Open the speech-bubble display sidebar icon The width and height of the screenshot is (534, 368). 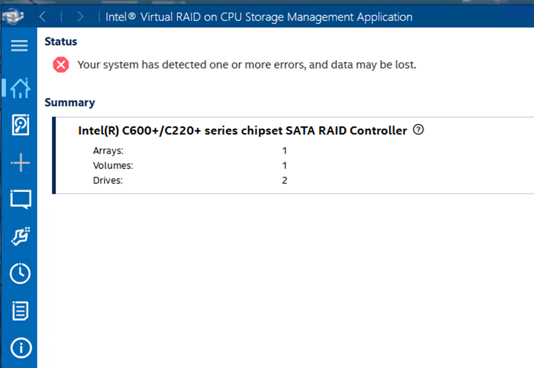pos(20,199)
